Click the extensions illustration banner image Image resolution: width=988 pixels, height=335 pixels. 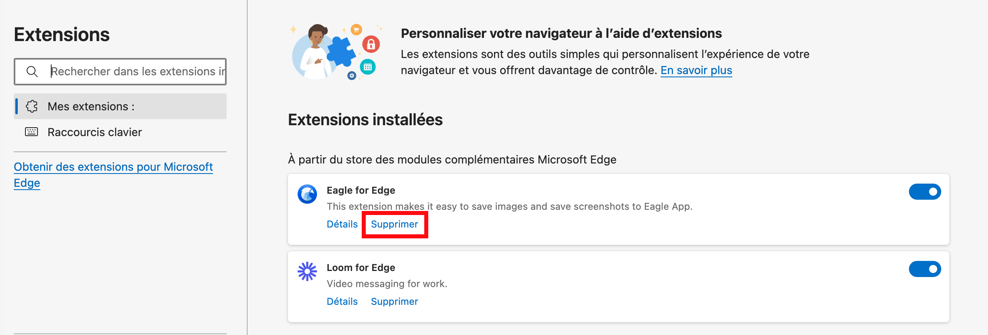(336, 52)
